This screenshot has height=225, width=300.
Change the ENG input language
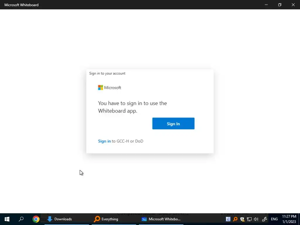click(274, 219)
